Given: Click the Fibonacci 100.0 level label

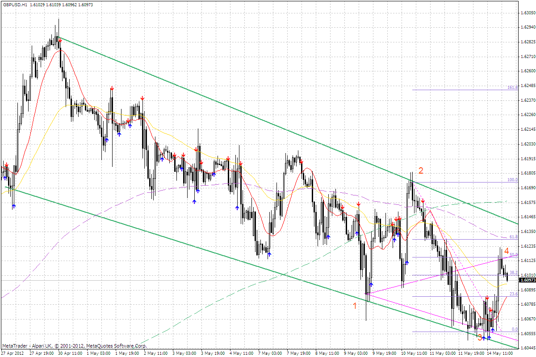Looking at the screenshot, I should pos(512,180).
